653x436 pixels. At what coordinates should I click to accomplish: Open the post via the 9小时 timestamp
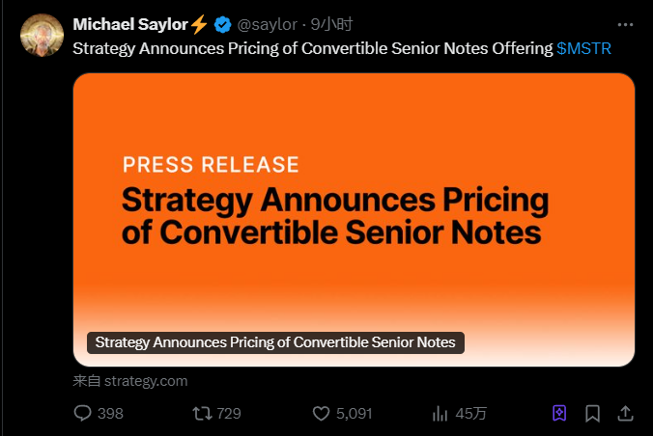[x=331, y=24]
